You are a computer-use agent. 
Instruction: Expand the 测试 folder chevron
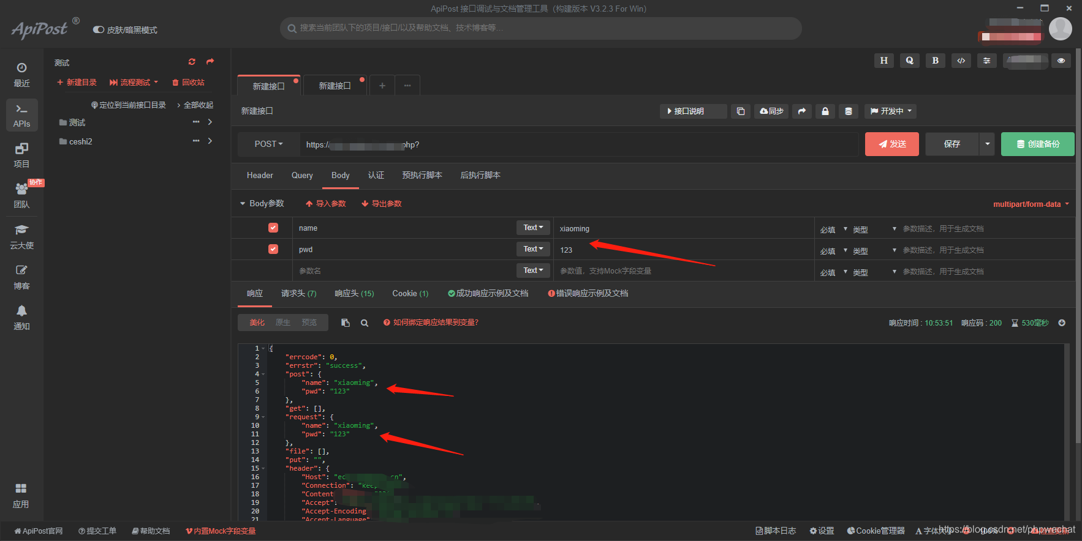pos(210,122)
